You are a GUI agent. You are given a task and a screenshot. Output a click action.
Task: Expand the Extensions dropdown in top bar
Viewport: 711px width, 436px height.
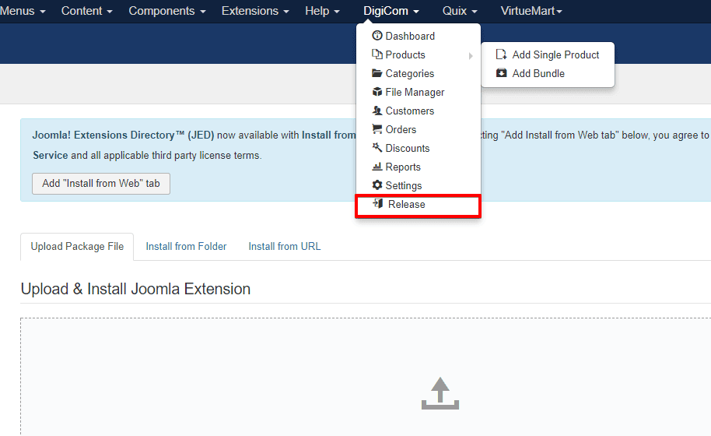255,11
